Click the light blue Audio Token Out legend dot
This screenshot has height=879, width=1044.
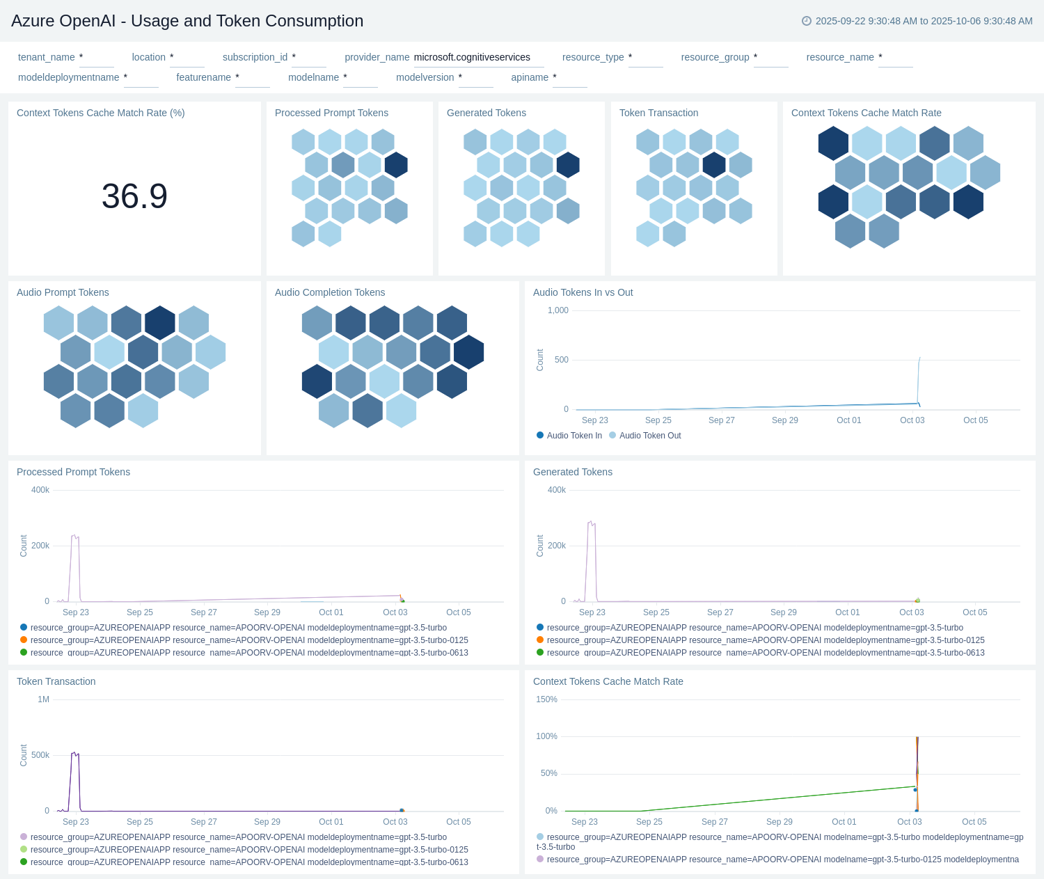click(x=612, y=435)
